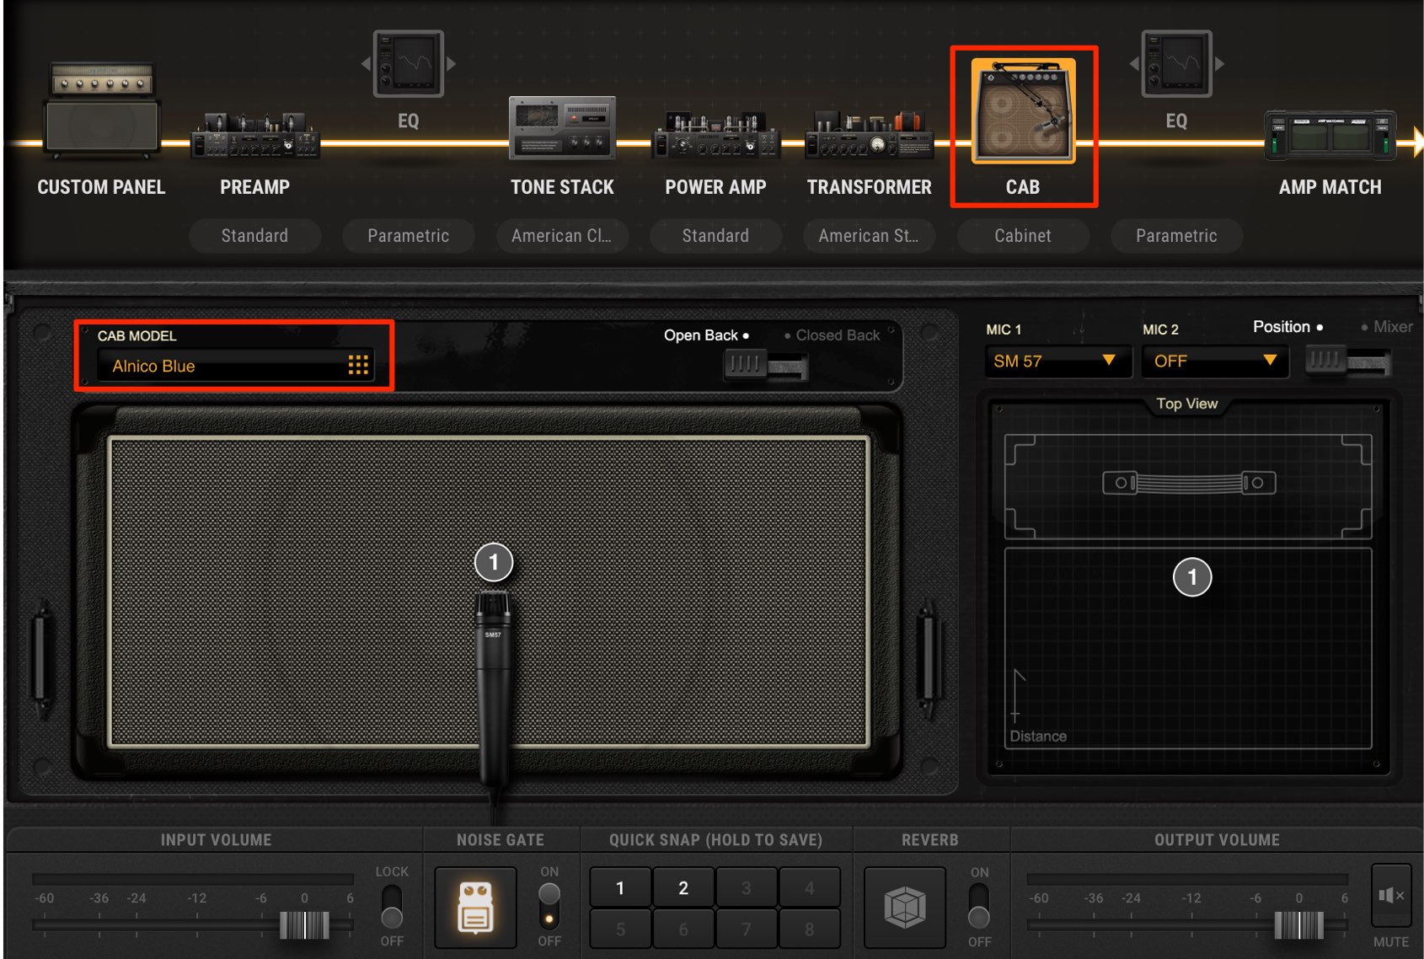The image size is (1424, 959).
Task: Click the Amp Match module icon
Action: click(x=1330, y=135)
